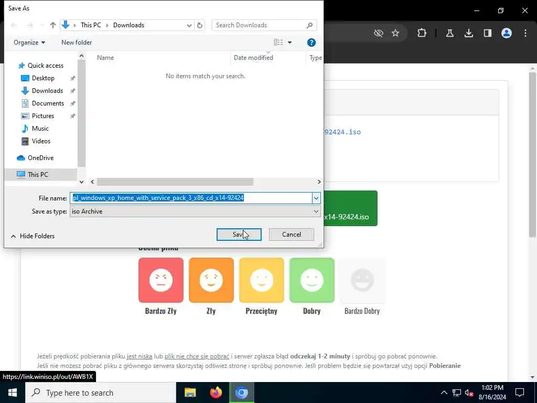Rate the file Zły
The image size is (537, 403).
pos(211,280)
